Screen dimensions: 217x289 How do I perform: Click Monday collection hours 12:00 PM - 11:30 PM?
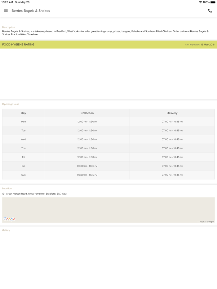click(87, 122)
